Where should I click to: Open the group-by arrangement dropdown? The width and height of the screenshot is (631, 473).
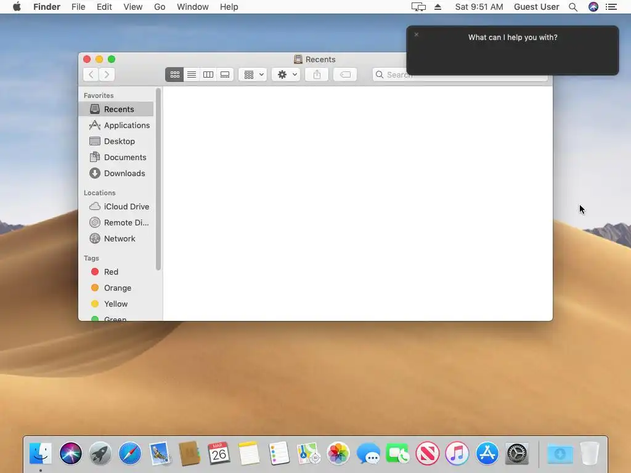click(x=253, y=75)
